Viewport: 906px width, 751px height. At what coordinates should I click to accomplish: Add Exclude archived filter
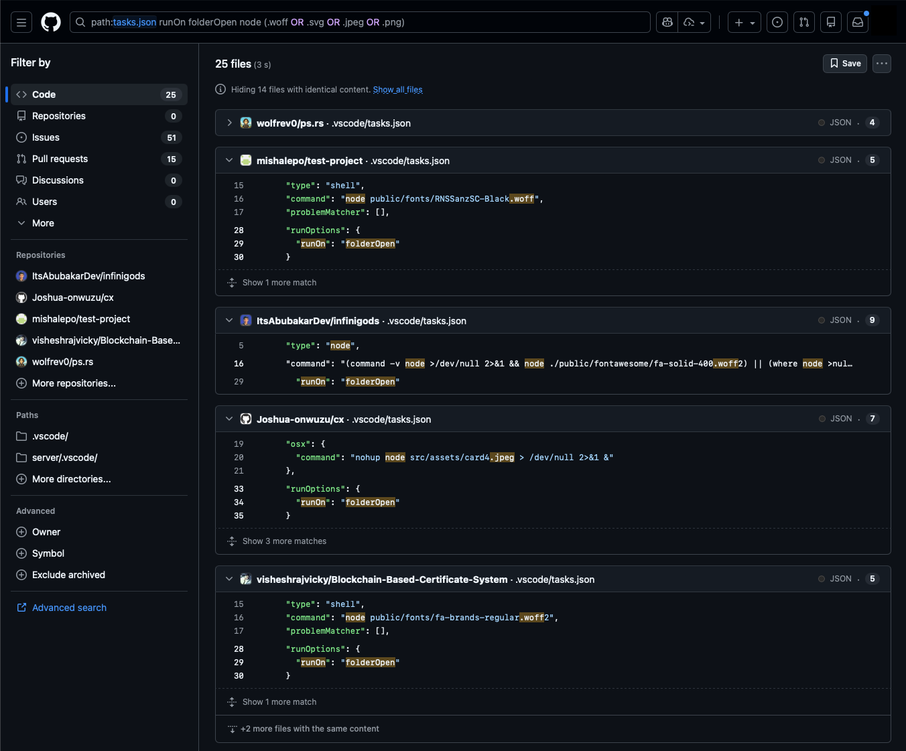pyautogui.click(x=99, y=575)
